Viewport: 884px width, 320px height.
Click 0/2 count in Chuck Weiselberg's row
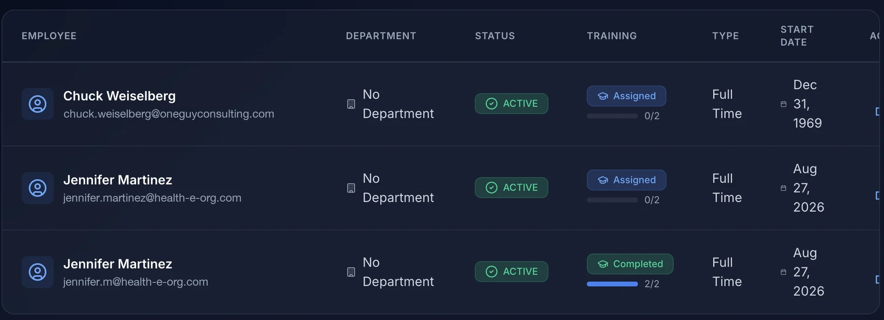click(652, 116)
